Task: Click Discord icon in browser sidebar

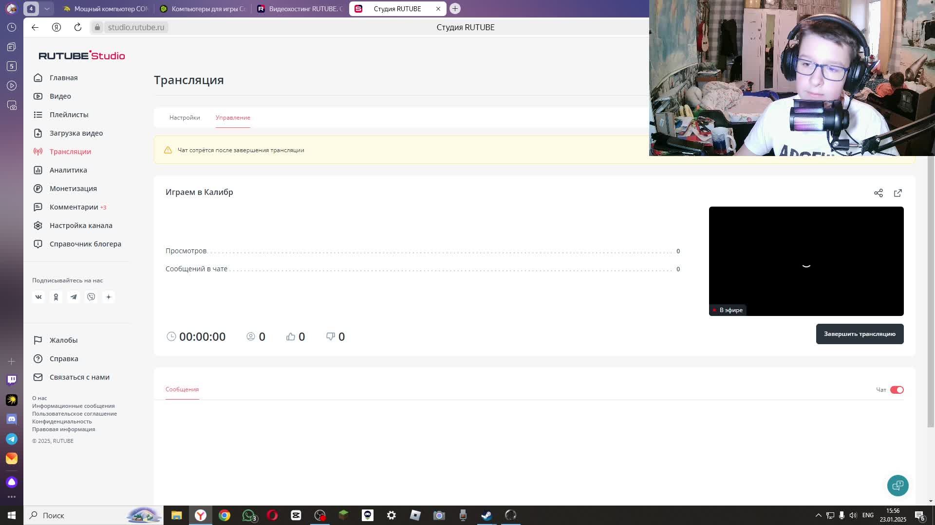Action: click(x=12, y=419)
